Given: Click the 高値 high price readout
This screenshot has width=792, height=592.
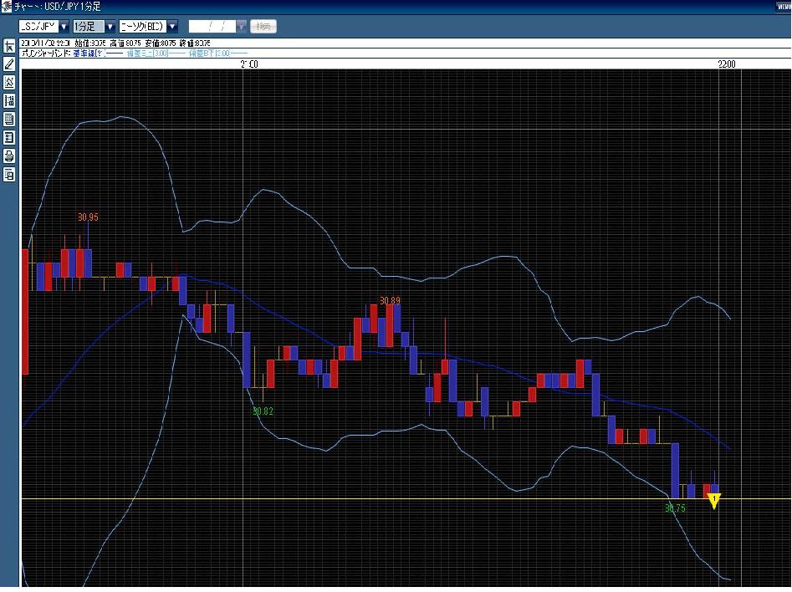Looking at the screenshot, I should click(x=125, y=43).
